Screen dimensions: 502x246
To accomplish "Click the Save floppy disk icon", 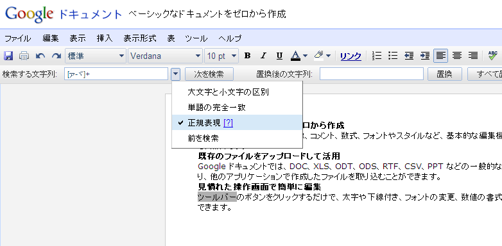I will (8, 56).
